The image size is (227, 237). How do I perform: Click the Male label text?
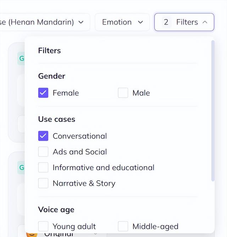(141, 93)
